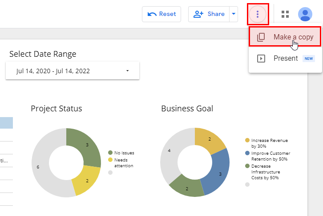
Task: Open the Google apps grid icon
Action: [285, 14]
